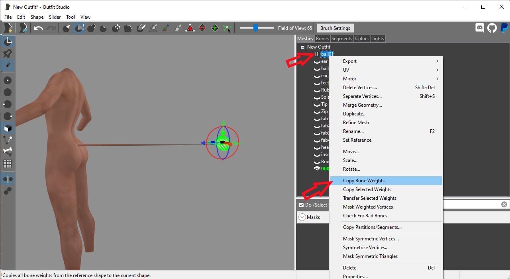Screen dimensions: 510x279
Task: Select the Color paint brush tool
Action: [166, 28]
